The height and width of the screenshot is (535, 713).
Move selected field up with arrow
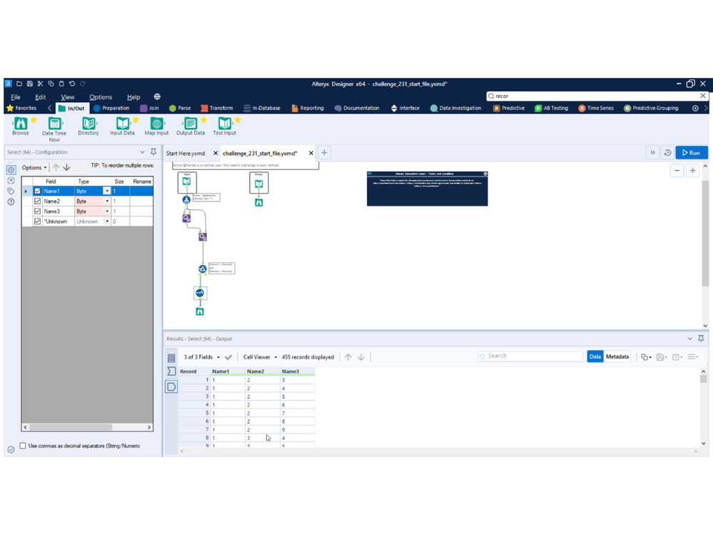(56, 167)
